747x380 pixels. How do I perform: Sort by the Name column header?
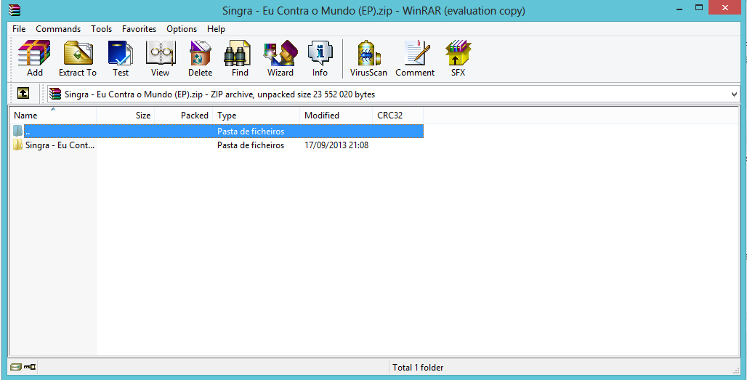point(53,116)
